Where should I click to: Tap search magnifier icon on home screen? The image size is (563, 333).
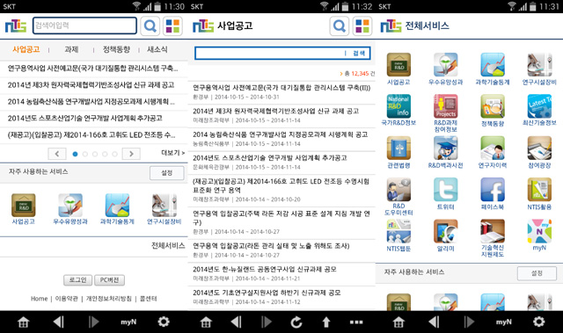(150, 25)
